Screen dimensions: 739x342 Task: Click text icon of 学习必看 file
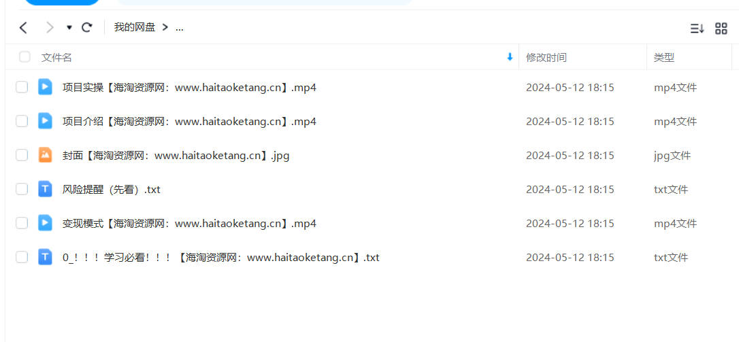pyautogui.click(x=45, y=257)
